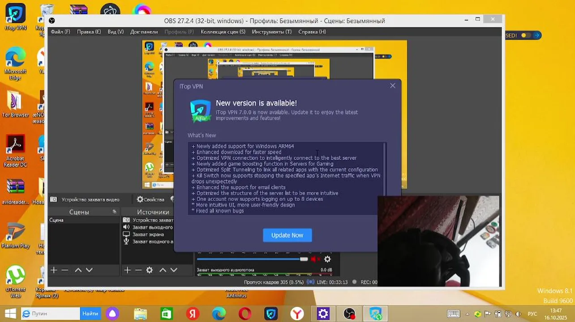Viewport: 575px width, 322px height.
Task: Open source properties gear in Источники panel
Action: point(150,270)
